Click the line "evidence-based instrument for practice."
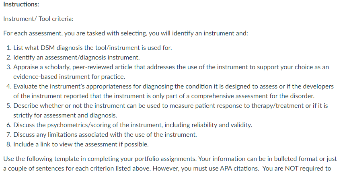The height and width of the screenshot is (173, 343). [x=69, y=77]
